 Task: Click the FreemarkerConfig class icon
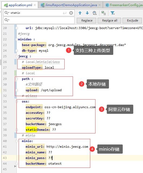click(107, 5)
